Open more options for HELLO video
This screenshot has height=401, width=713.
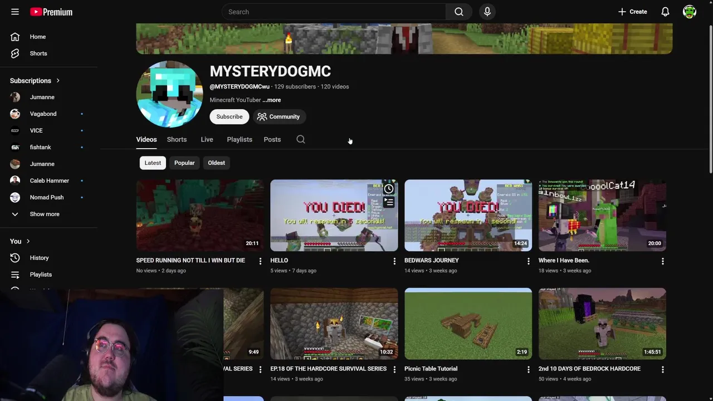(394, 261)
